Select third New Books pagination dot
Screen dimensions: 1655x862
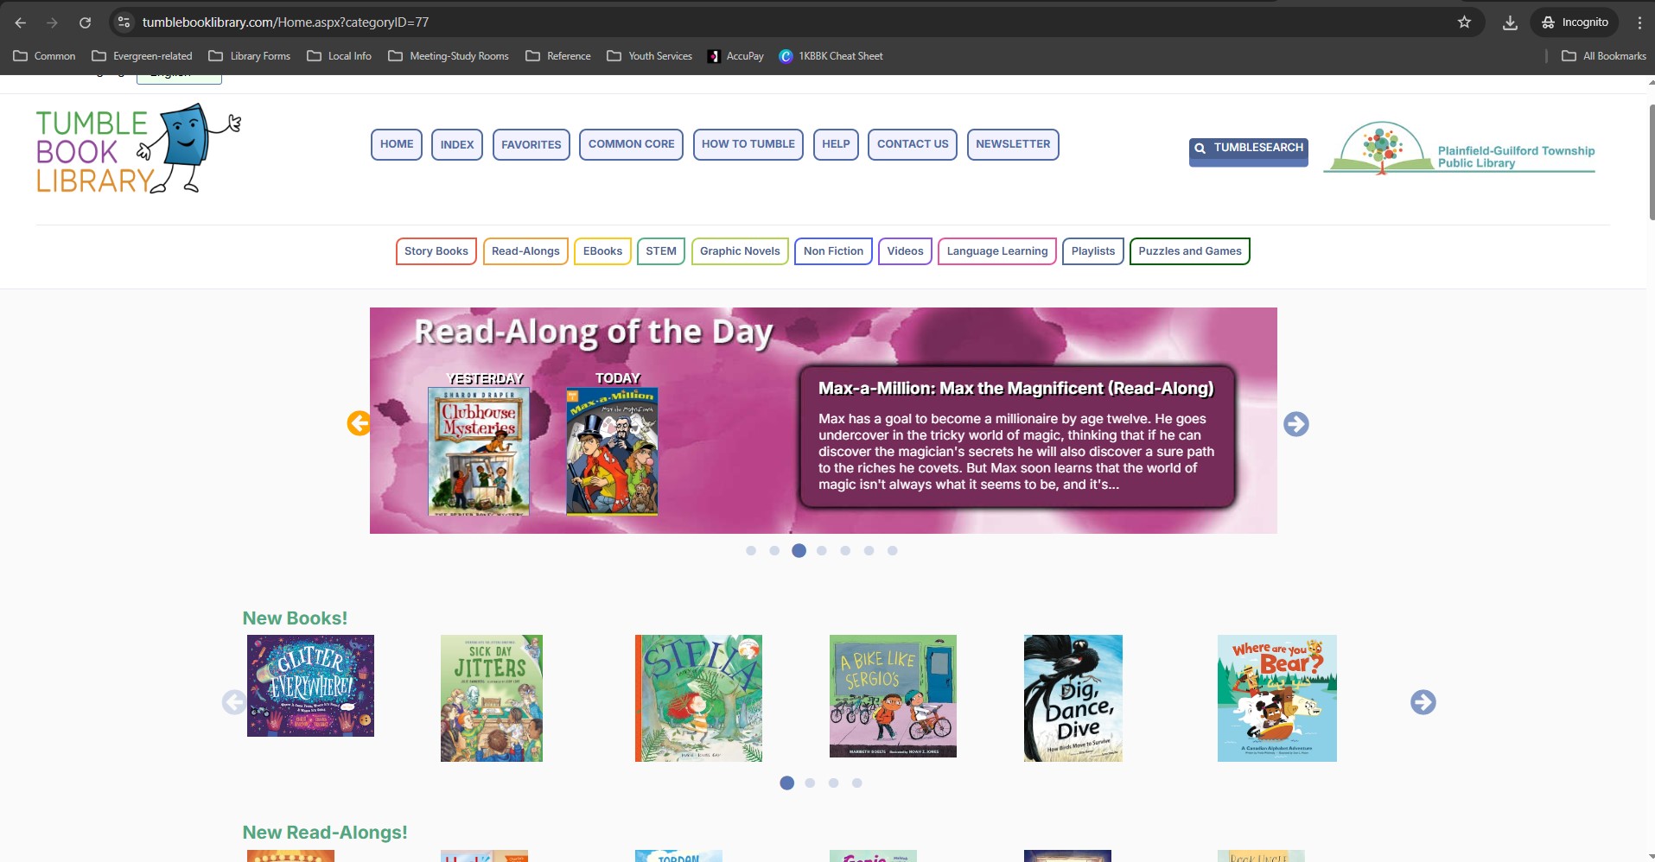pyautogui.click(x=833, y=783)
